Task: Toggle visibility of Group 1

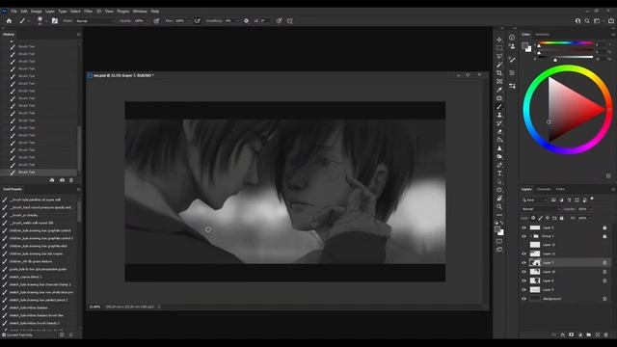Action: point(523,236)
